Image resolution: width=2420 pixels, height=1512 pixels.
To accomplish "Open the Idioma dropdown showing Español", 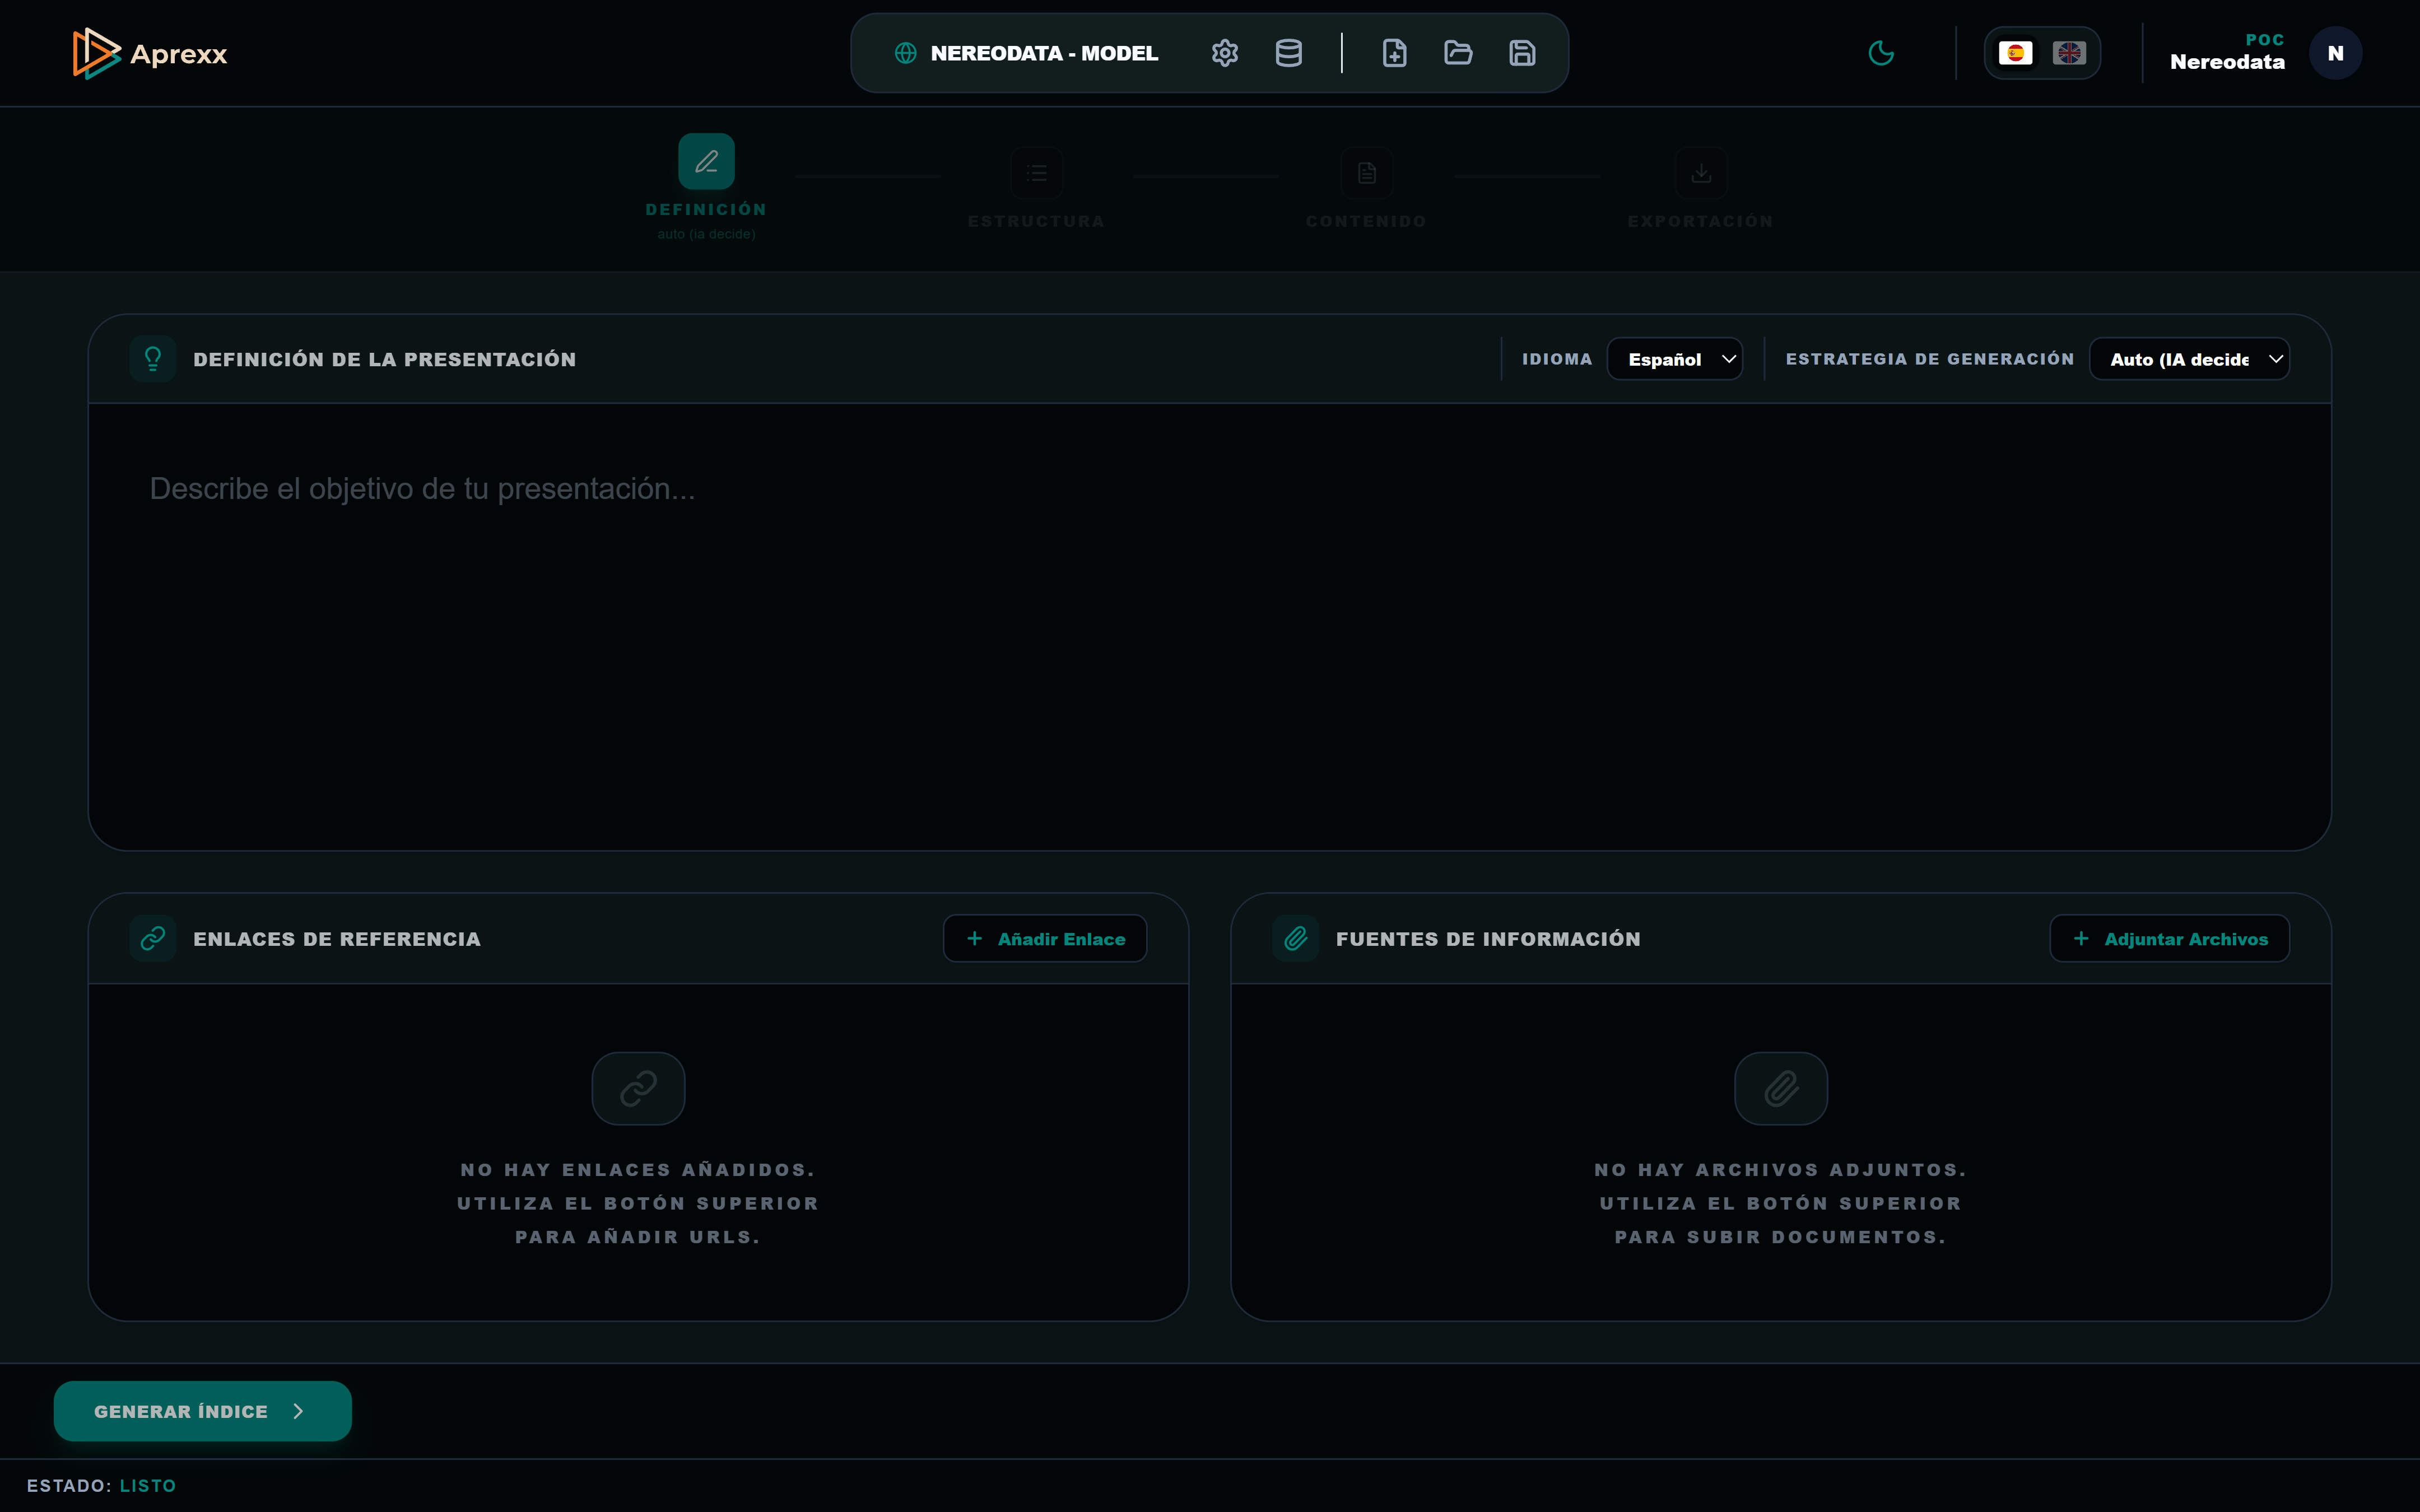I will coord(1674,359).
